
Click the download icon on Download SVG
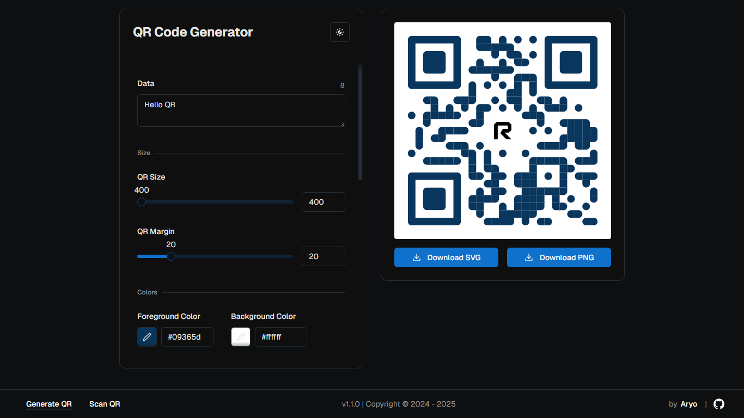tap(417, 257)
